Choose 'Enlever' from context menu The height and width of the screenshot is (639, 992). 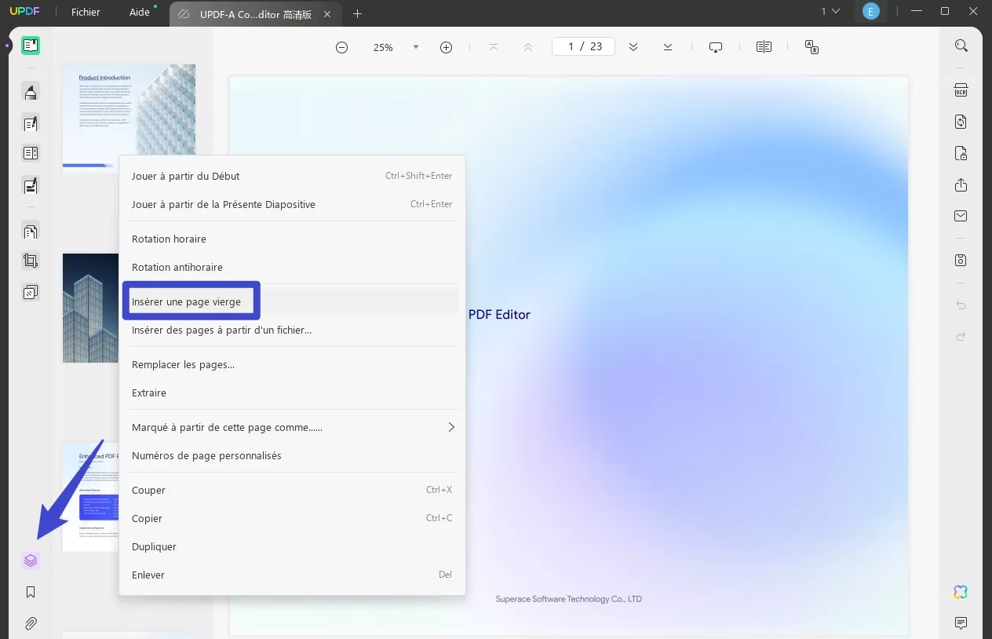pos(292,575)
